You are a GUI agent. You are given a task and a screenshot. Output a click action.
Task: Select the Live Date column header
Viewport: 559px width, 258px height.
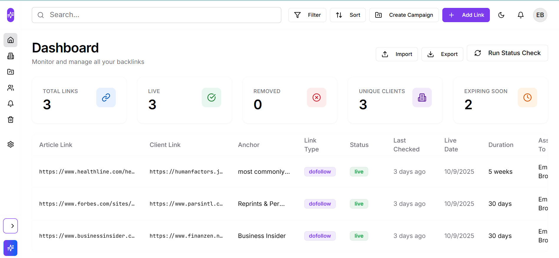451,145
